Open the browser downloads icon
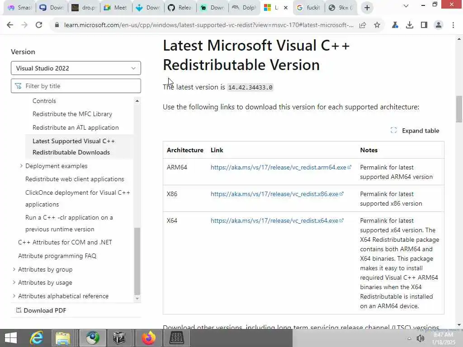This screenshot has width=463, height=347. coord(410,25)
